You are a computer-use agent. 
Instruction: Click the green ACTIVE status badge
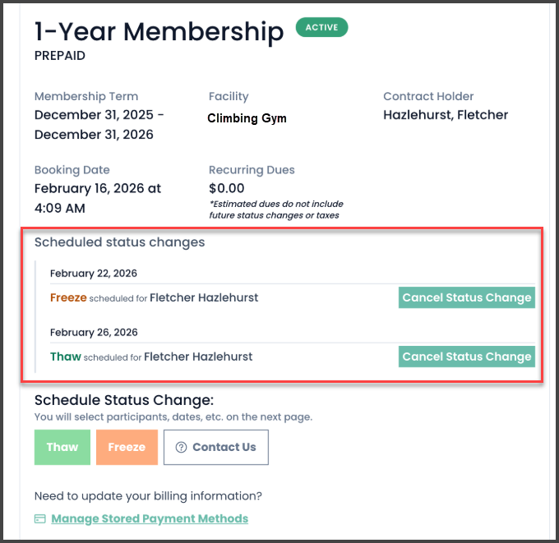pos(322,28)
